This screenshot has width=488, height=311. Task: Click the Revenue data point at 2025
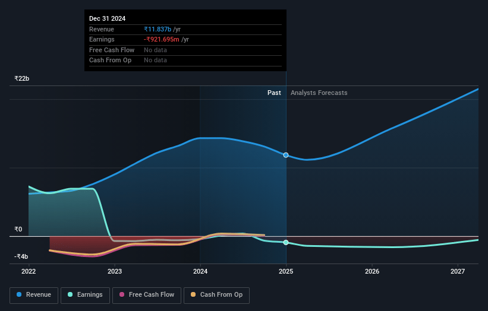(286, 155)
